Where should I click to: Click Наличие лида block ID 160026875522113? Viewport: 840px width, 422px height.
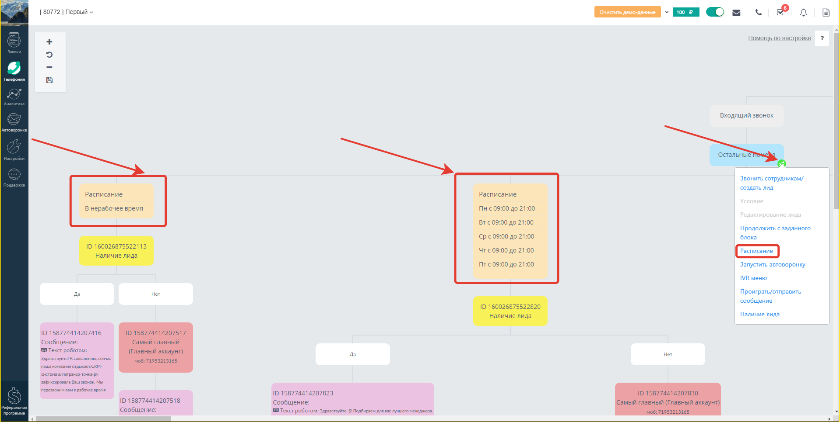tap(116, 251)
